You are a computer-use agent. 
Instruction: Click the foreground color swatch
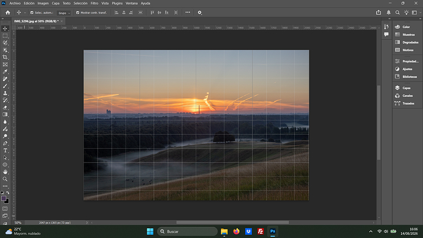[x=3, y=198]
